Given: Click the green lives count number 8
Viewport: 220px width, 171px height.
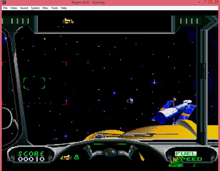Looking at the screenshot, I should (76, 157).
